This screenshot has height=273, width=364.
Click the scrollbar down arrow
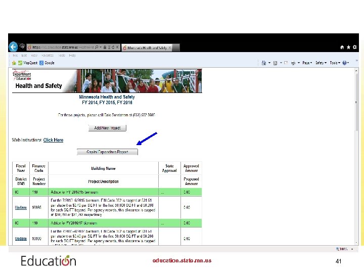356,242
